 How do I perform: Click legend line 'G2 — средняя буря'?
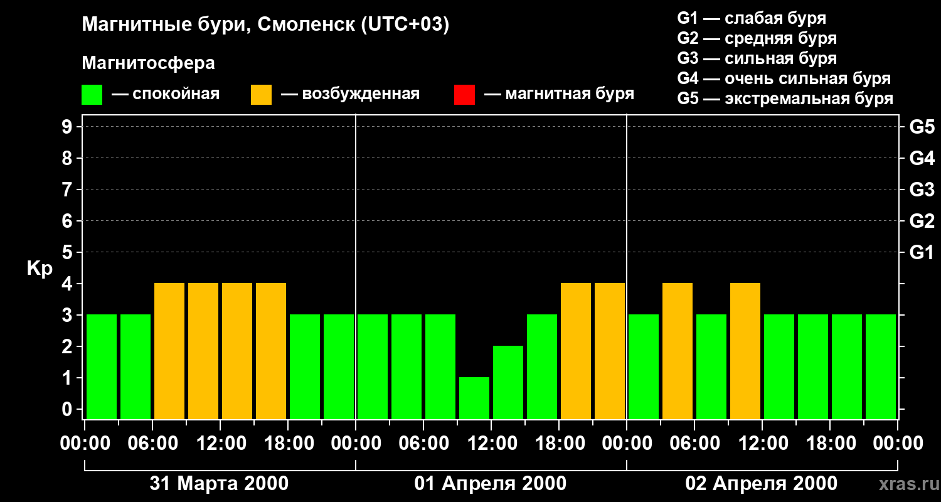[757, 38]
